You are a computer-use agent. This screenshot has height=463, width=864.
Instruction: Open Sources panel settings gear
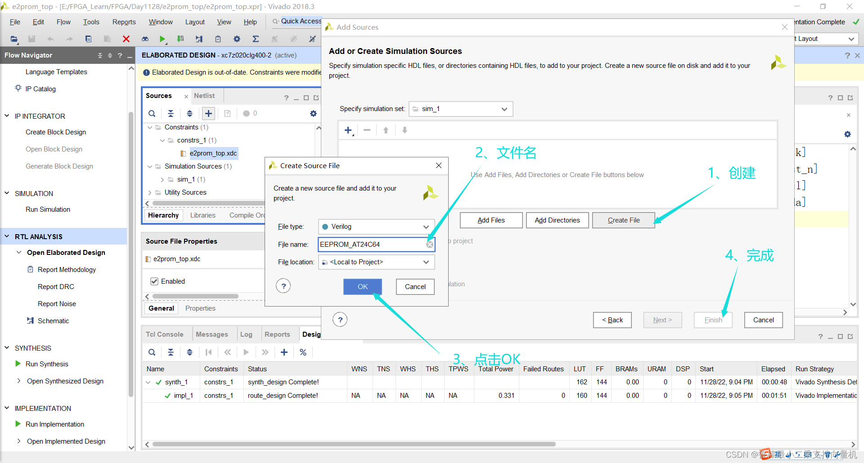pos(313,113)
